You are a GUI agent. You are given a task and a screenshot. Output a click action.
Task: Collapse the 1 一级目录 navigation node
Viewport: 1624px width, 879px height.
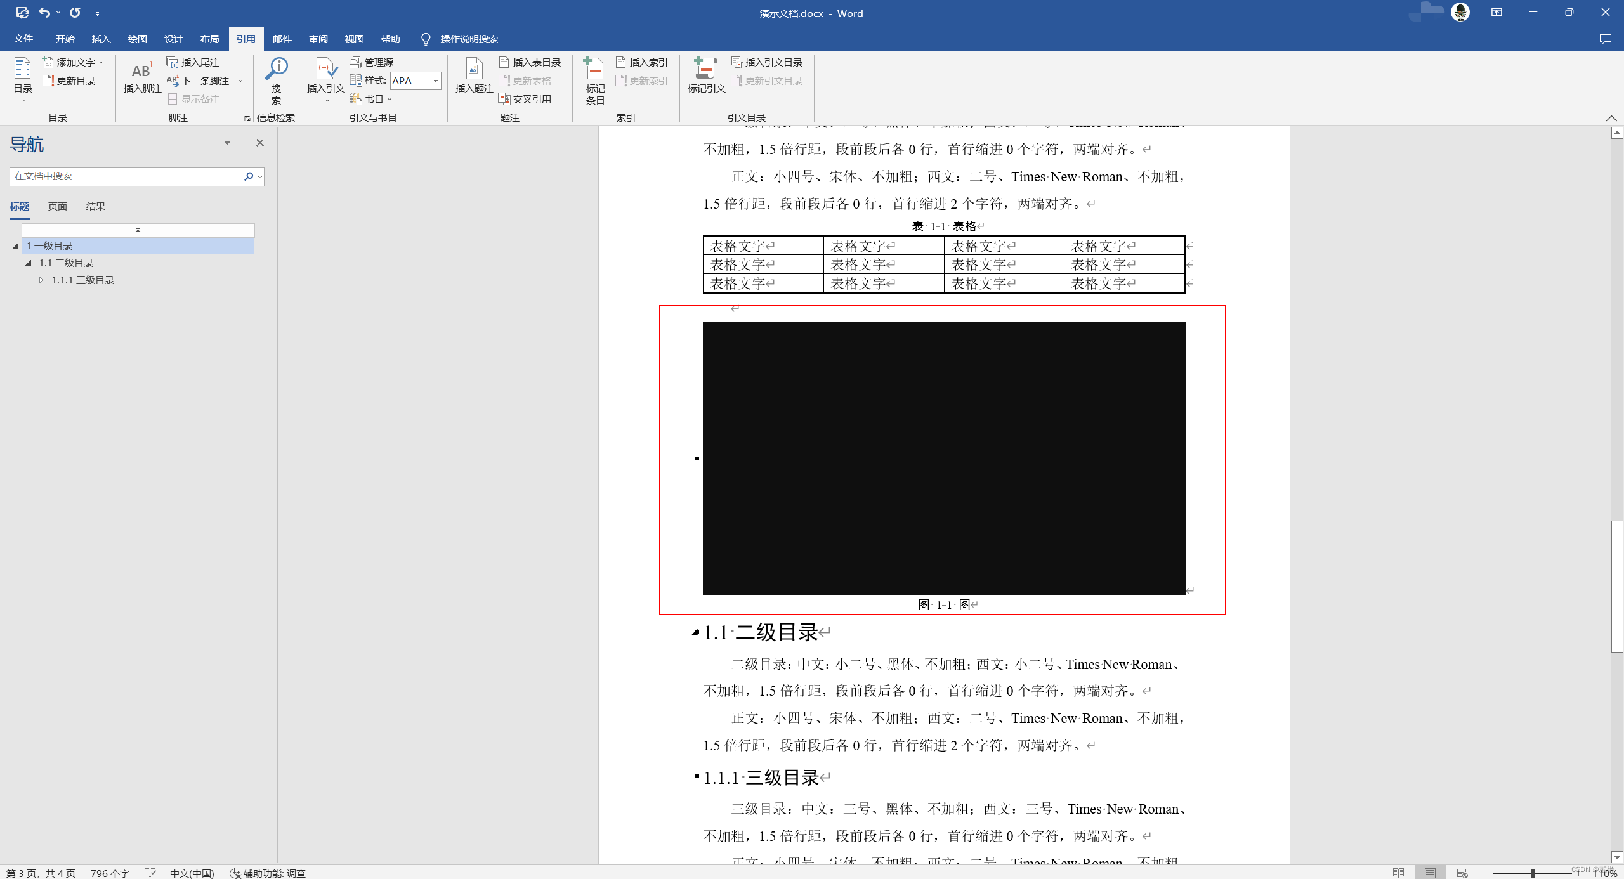16,246
